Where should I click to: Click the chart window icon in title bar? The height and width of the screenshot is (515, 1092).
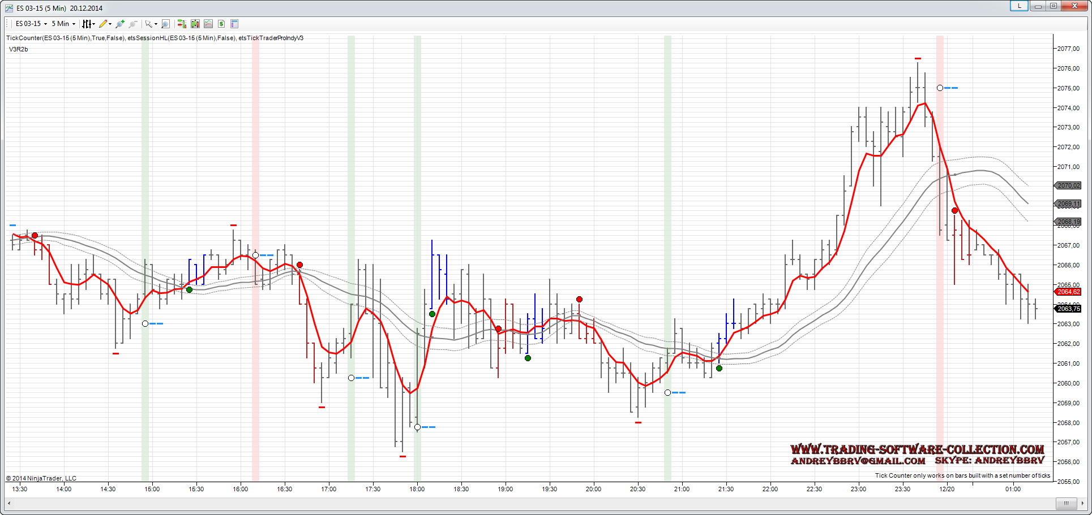click(9, 8)
